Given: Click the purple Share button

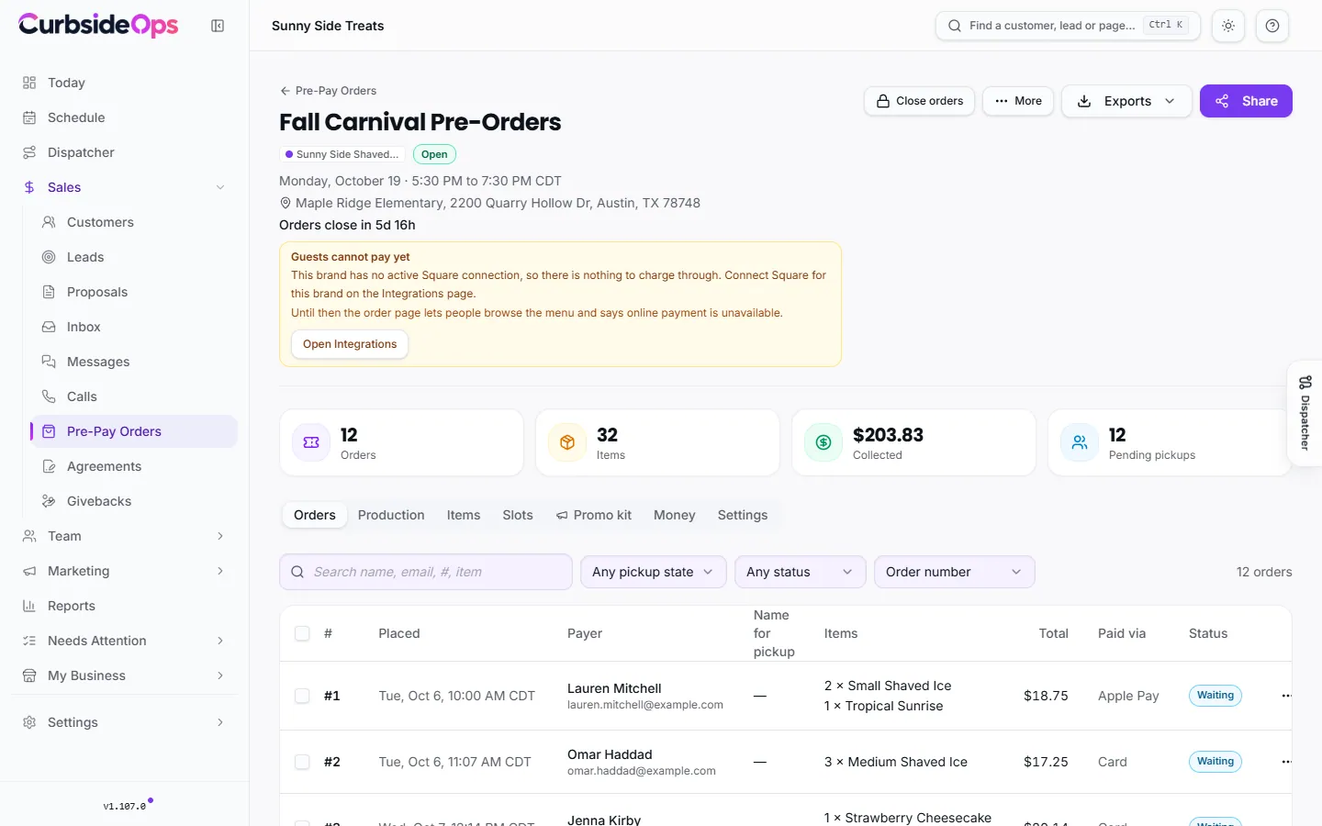Looking at the screenshot, I should tap(1246, 101).
